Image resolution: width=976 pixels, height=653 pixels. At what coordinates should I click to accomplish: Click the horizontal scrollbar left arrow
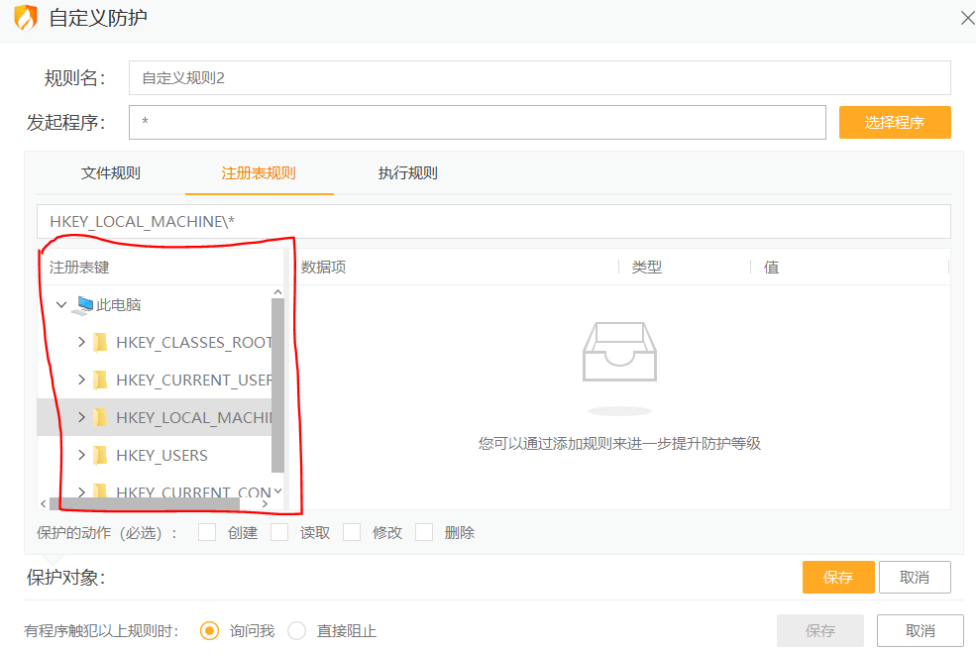pyautogui.click(x=43, y=503)
